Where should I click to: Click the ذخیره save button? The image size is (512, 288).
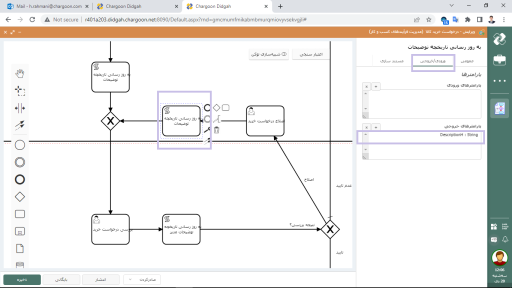[x=21, y=280]
